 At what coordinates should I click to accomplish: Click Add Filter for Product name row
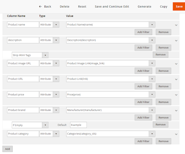click(143, 32)
